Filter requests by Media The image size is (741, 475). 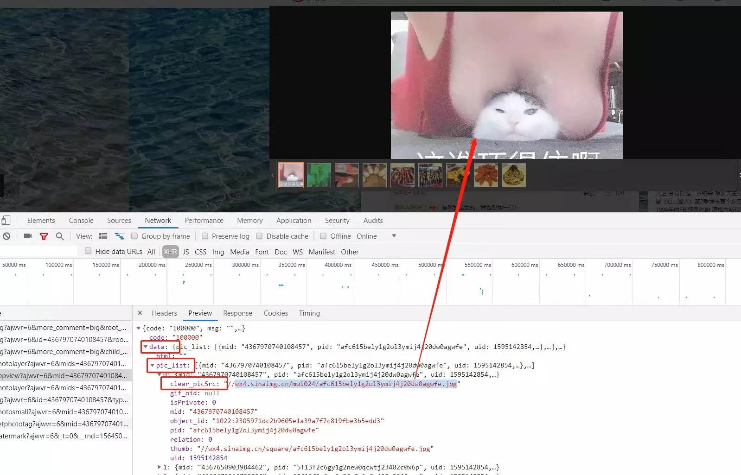tap(240, 252)
